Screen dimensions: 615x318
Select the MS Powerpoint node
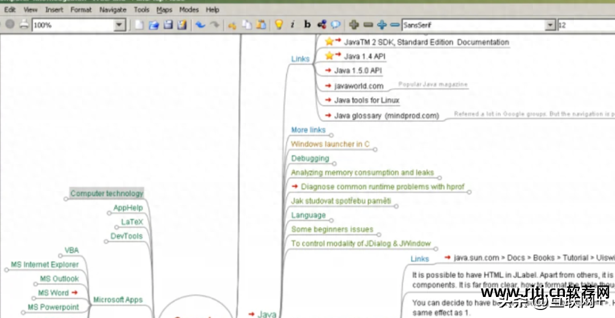click(54, 307)
